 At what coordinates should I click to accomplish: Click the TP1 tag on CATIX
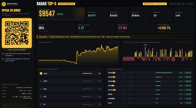pyautogui.click(x=114, y=90)
